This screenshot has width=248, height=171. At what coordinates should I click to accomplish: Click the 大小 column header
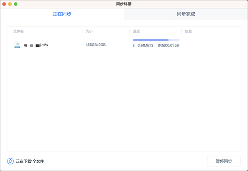coord(89,31)
